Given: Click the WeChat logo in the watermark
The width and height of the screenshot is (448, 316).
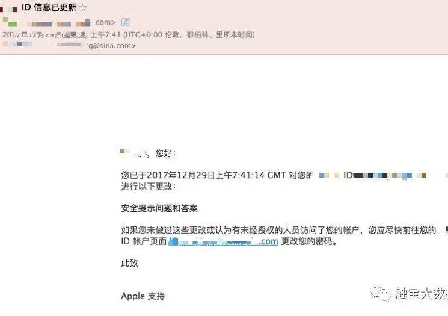Looking at the screenshot, I should 381,293.
